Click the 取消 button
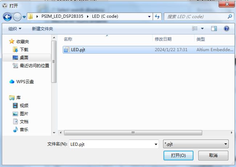This screenshot has width=236, height=167. [x=213, y=155]
